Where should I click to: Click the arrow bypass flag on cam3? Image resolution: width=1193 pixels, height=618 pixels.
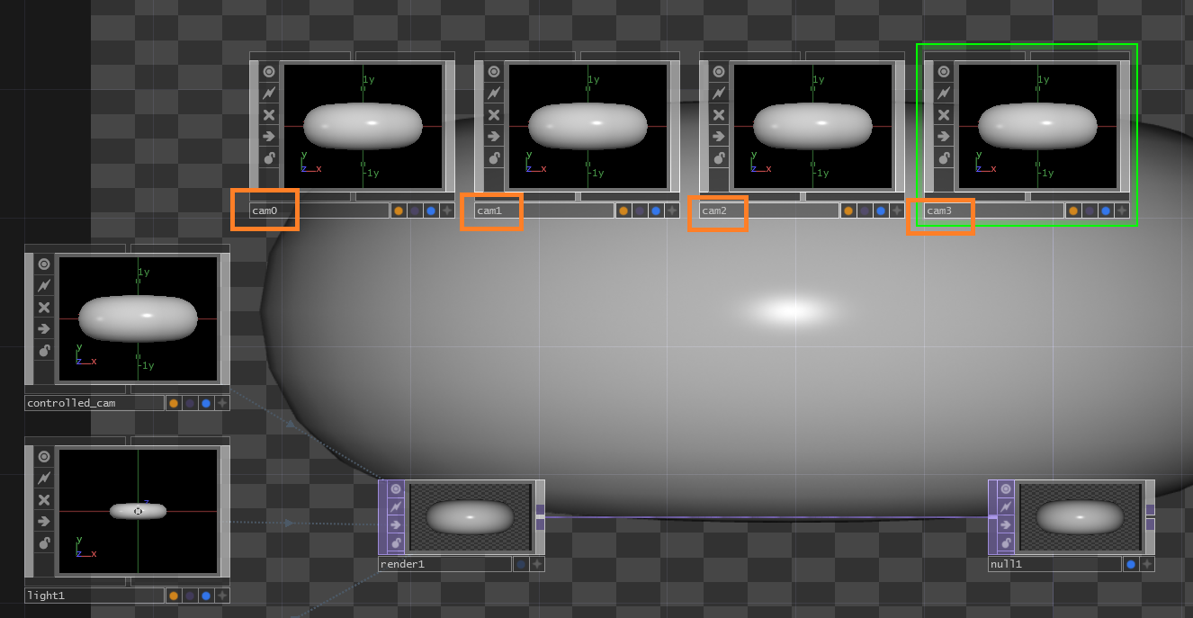pos(943,136)
